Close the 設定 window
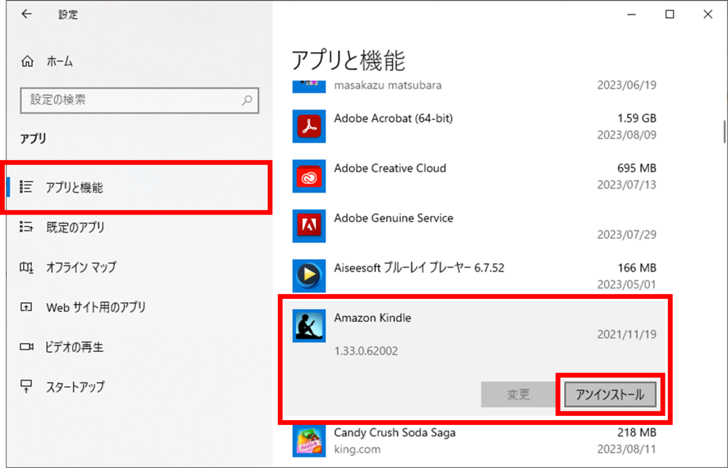 pos(708,15)
